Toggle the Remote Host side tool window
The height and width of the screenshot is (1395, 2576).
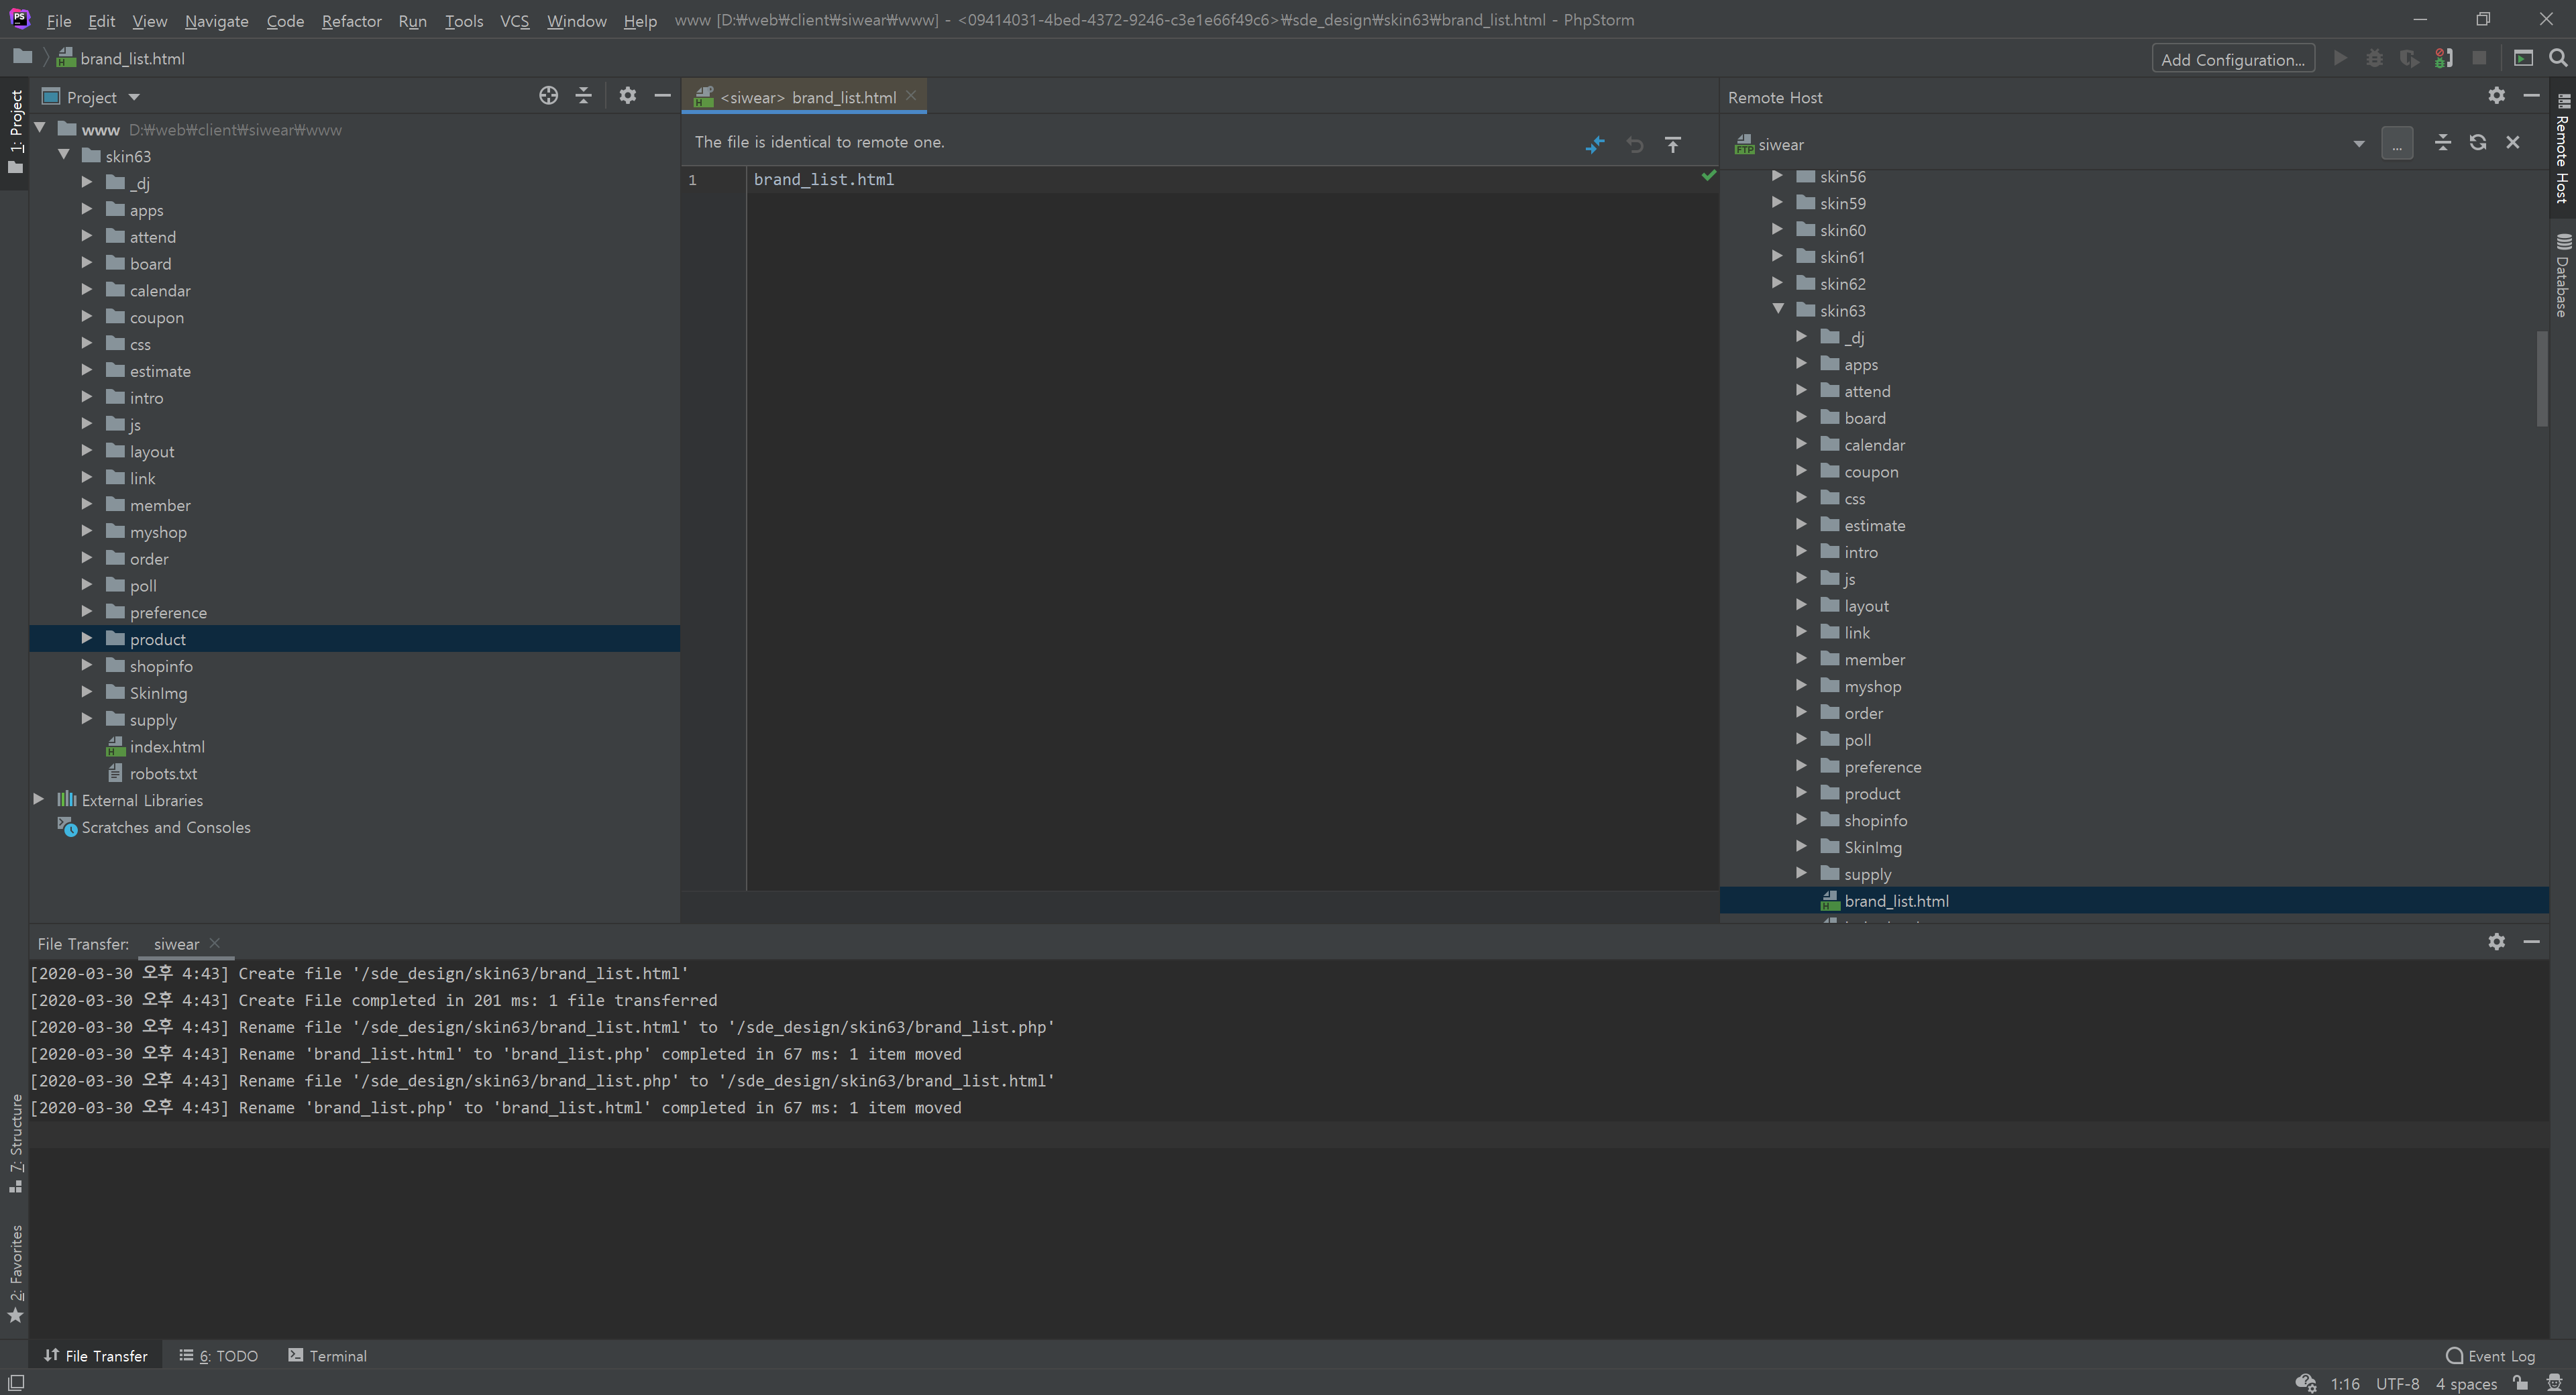[2562, 150]
